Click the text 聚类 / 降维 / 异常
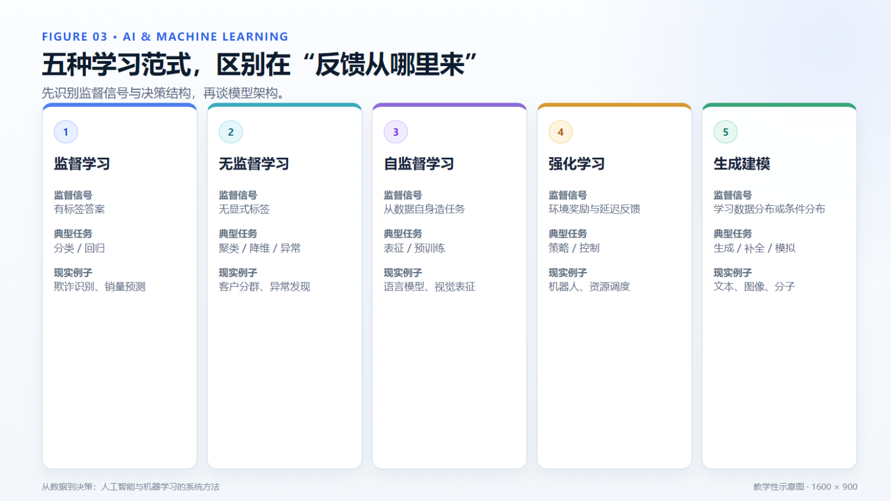The image size is (891, 501). (x=260, y=248)
